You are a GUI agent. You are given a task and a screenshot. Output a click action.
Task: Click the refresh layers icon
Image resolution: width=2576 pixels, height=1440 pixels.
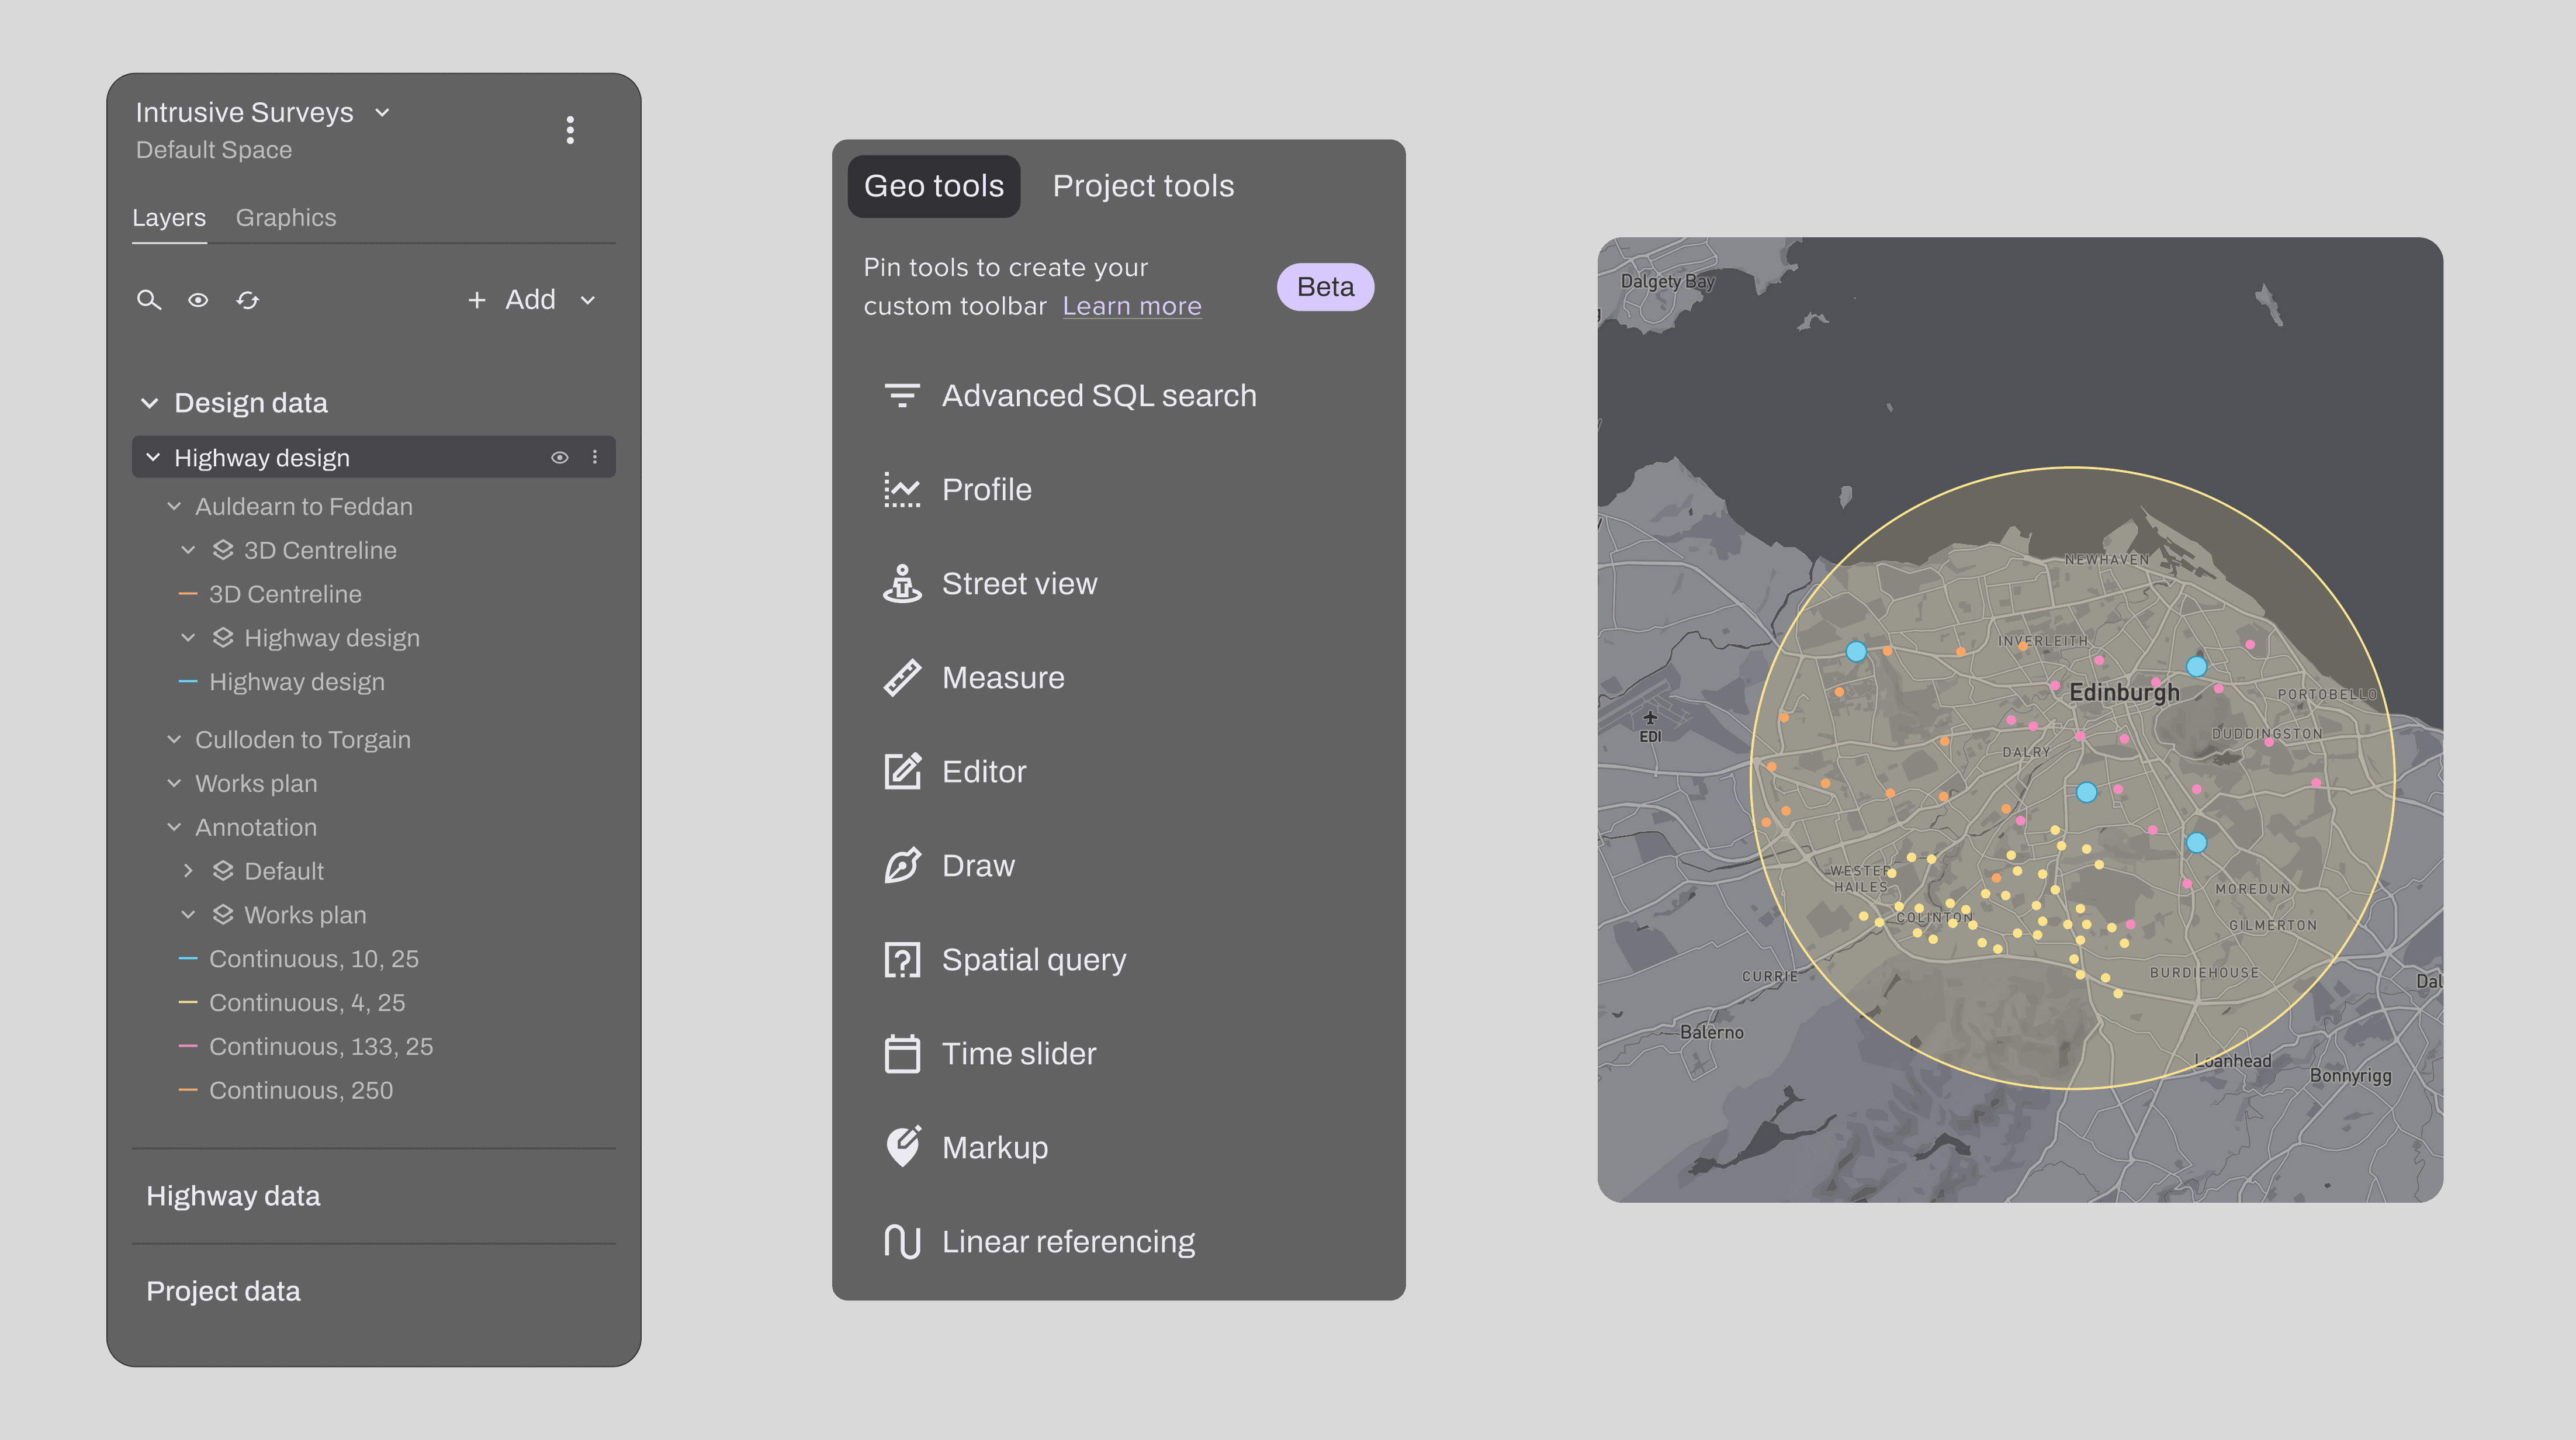pyautogui.click(x=247, y=300)
